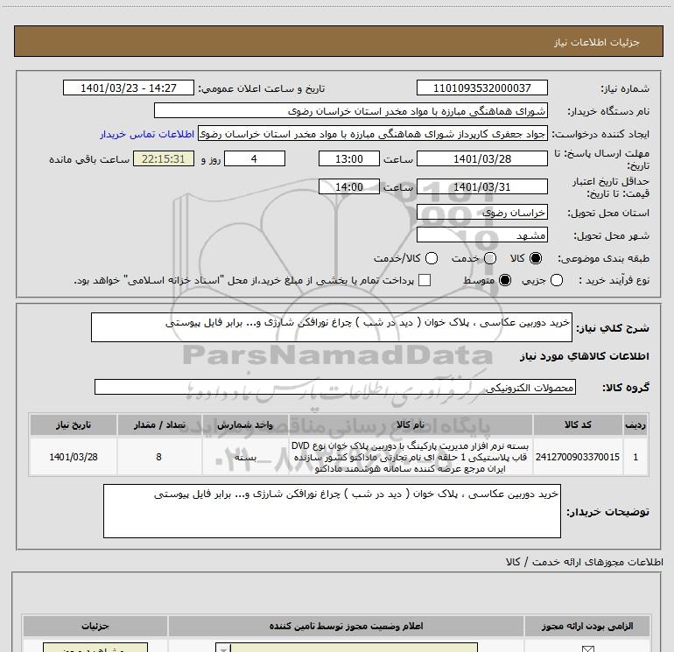Click response deadline time 13:00
The width and height of the screenshot is (674, 652).
click(349, 158)
